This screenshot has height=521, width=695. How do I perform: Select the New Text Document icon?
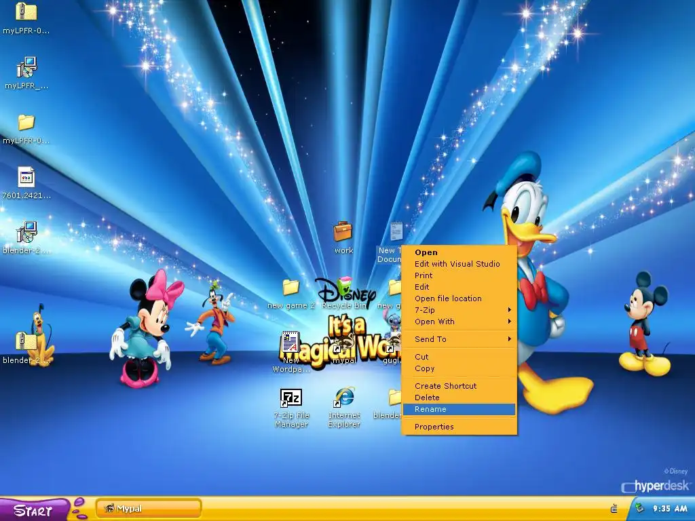click(x=396, y=232)
